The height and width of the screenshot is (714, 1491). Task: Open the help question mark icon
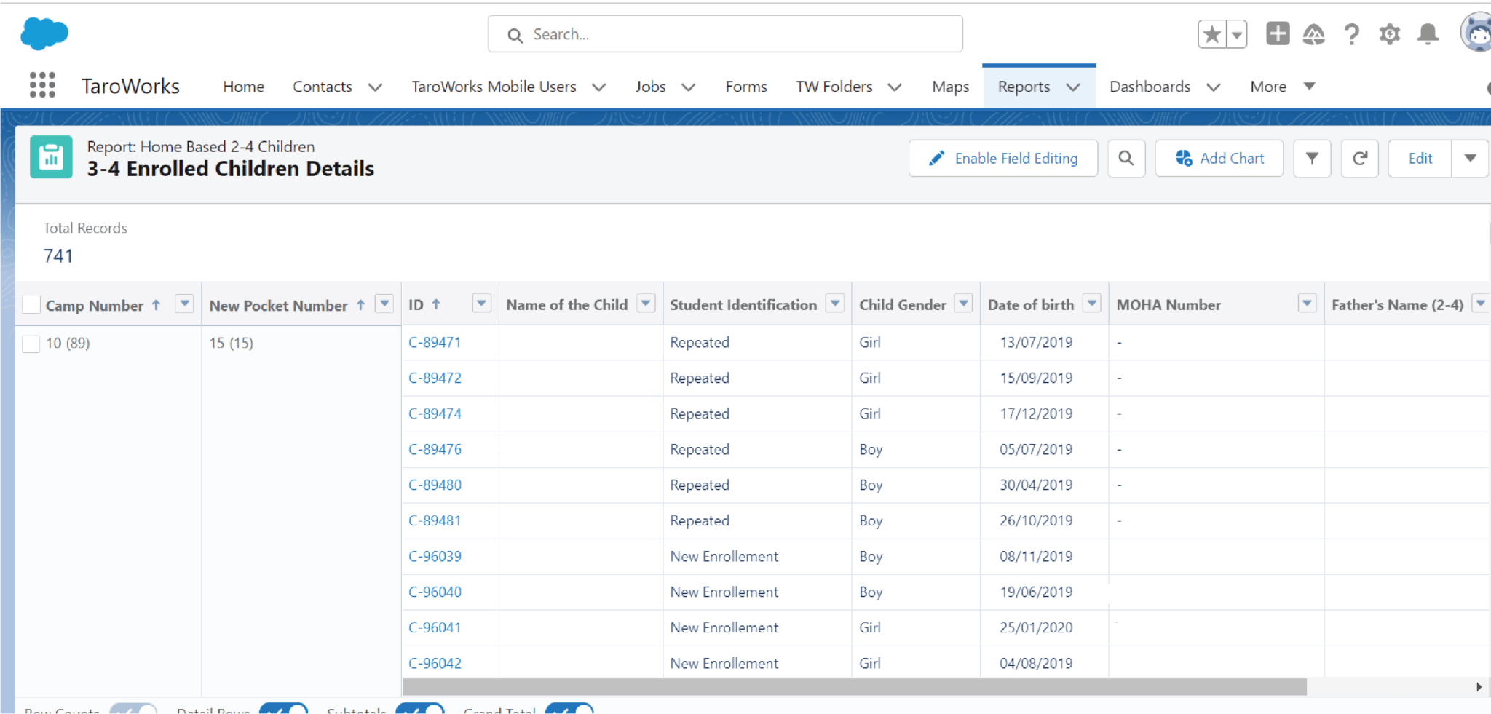[1352, 34]
